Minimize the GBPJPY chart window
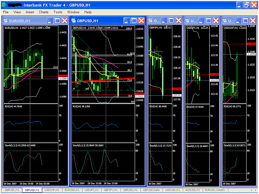 (164, 21)
